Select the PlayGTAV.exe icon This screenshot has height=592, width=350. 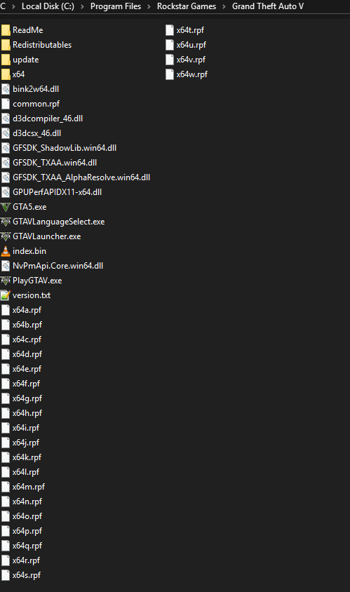(x=6, y=281)
